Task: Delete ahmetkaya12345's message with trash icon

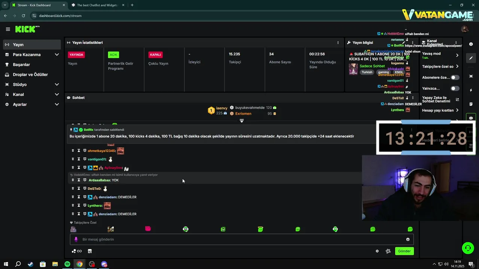Action: 73,151
